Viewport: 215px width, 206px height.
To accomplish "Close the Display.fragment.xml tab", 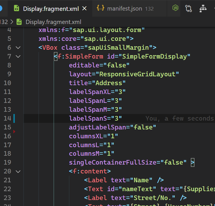I will [85, 9].
